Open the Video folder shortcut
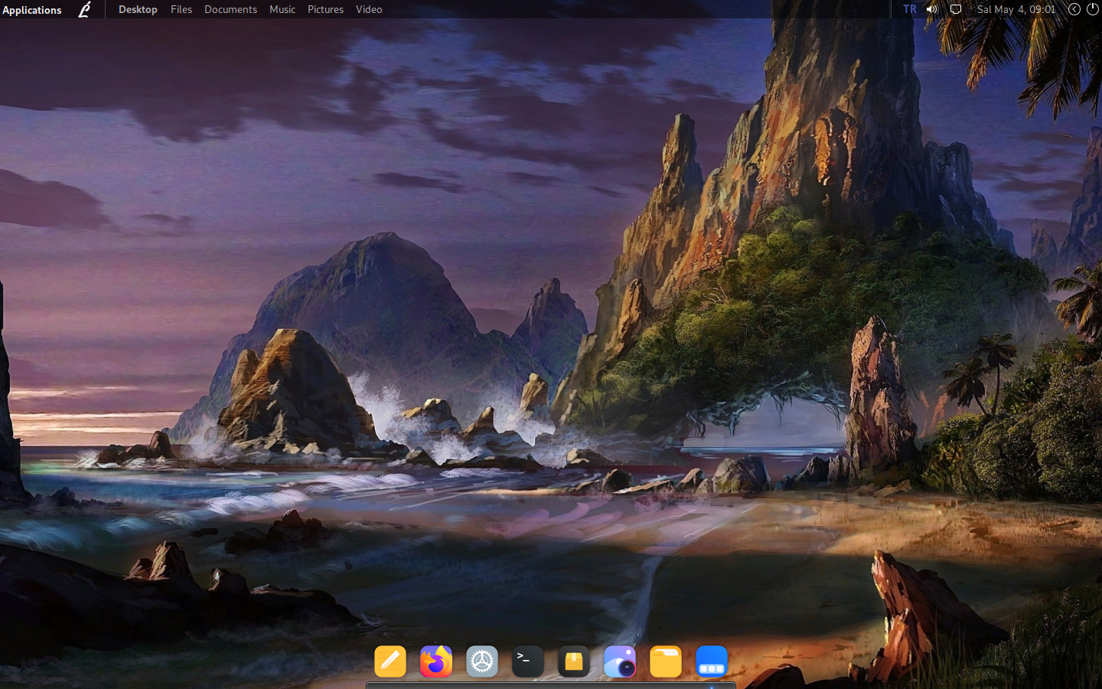 [369, 9]
